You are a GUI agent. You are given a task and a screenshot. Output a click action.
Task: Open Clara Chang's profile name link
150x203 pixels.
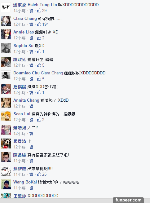(25, 19)
